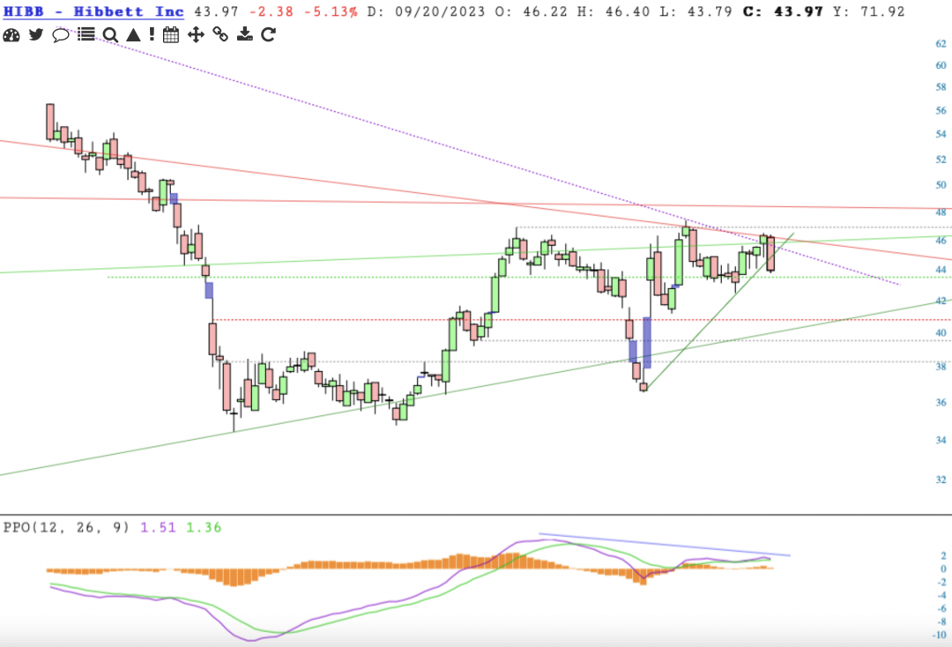Click the 62 price axis label

(x=941, y=44)
